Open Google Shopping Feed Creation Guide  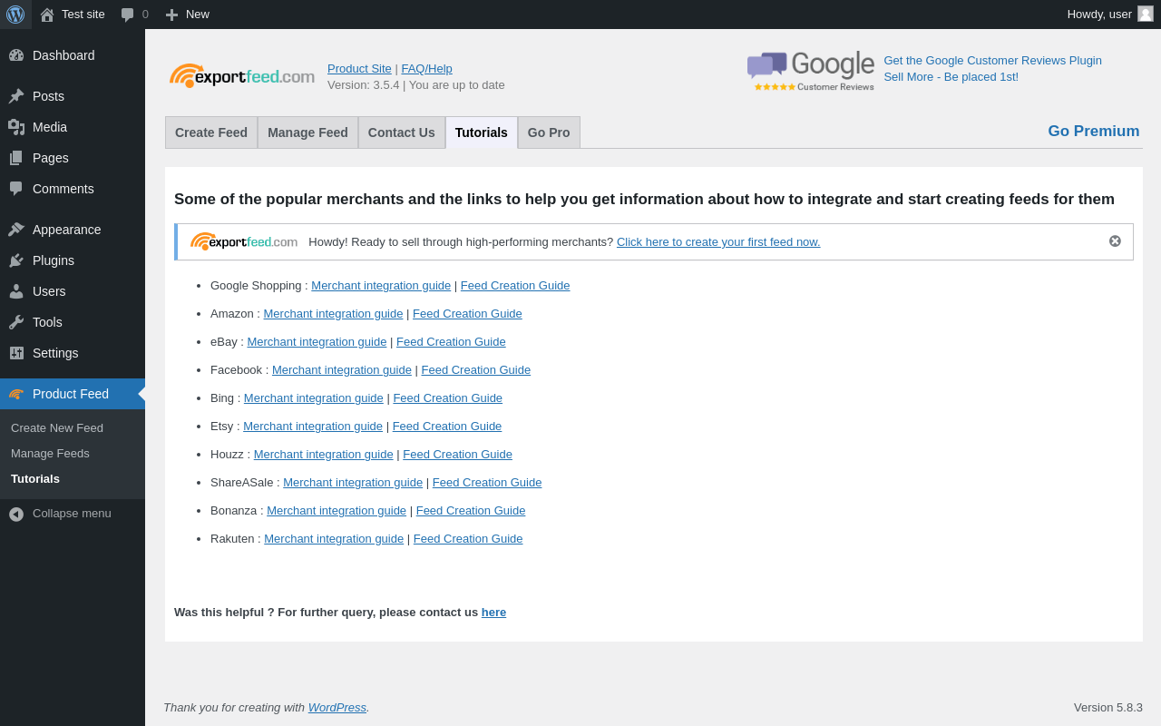(x=515, y=286)
